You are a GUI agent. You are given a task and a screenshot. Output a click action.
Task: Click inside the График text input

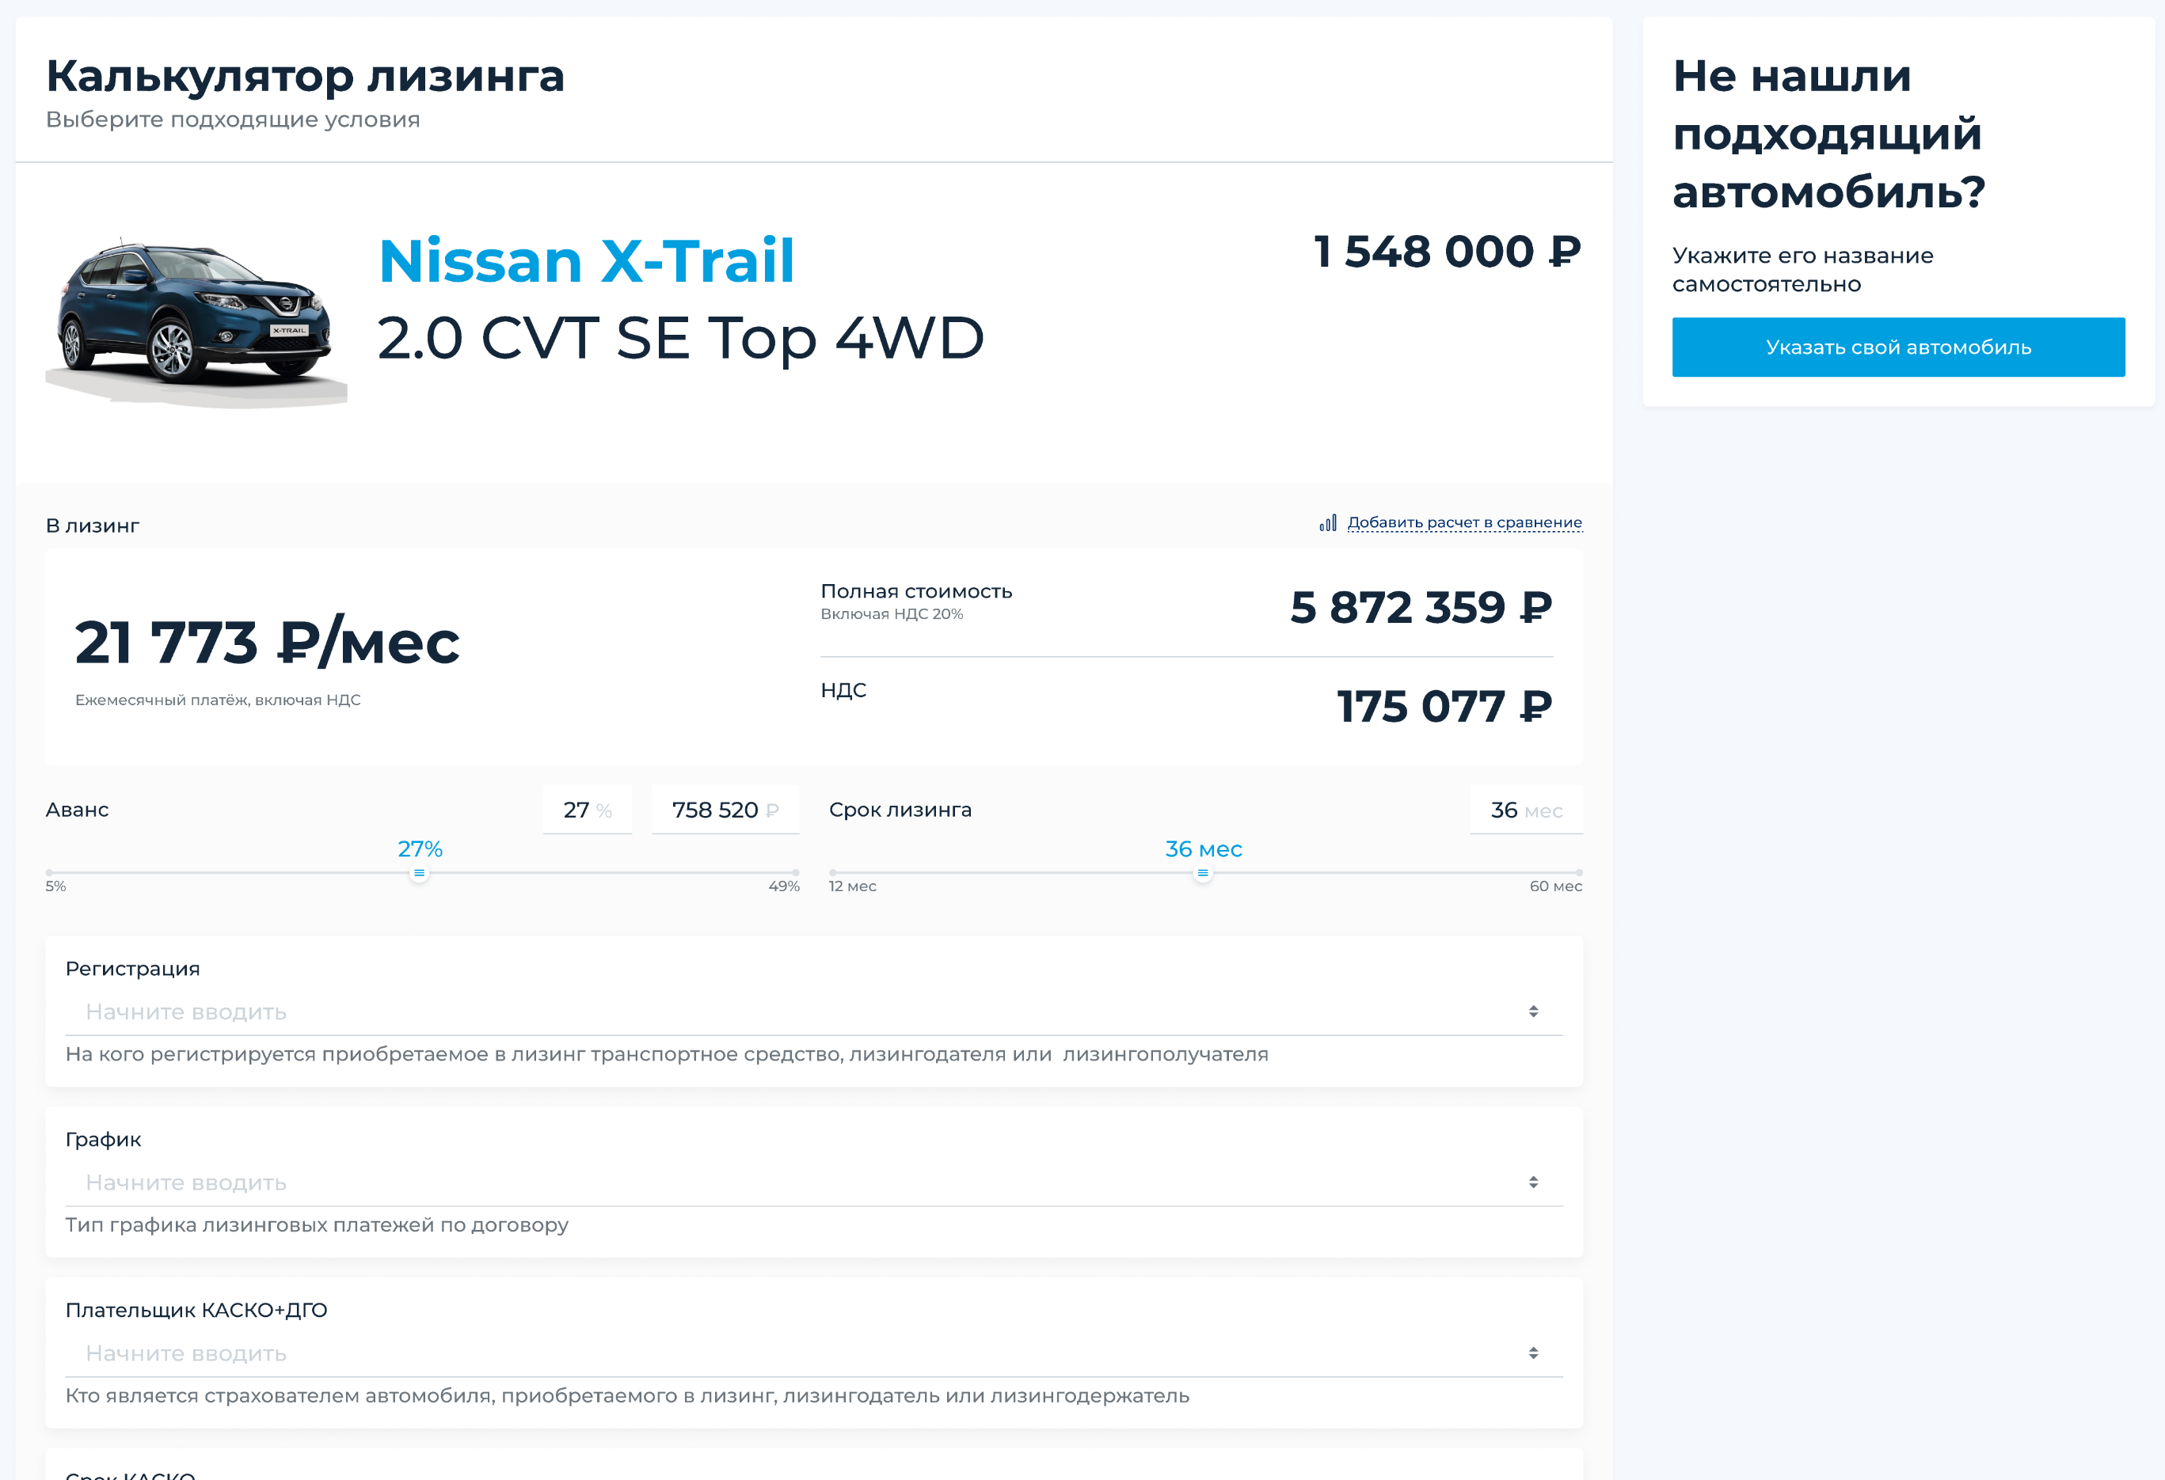click(745, 1182)
